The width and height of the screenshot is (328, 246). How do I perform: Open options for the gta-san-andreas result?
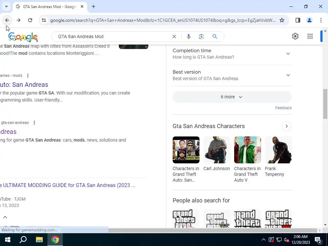pyautogui.click(x=34, y=123)
